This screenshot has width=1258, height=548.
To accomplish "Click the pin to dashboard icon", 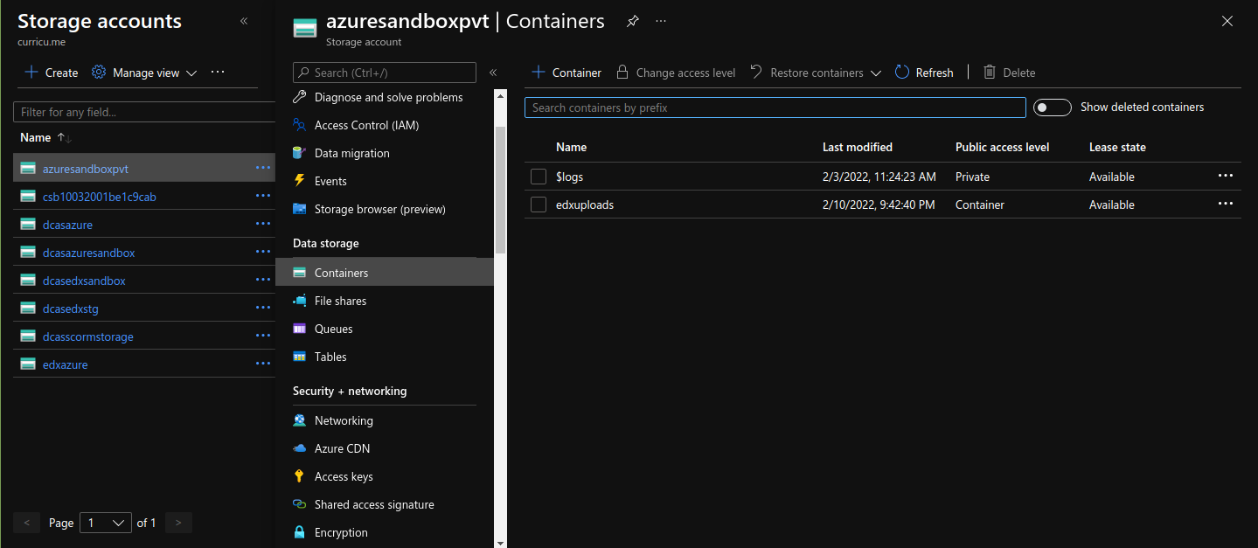I will (633, 21).
